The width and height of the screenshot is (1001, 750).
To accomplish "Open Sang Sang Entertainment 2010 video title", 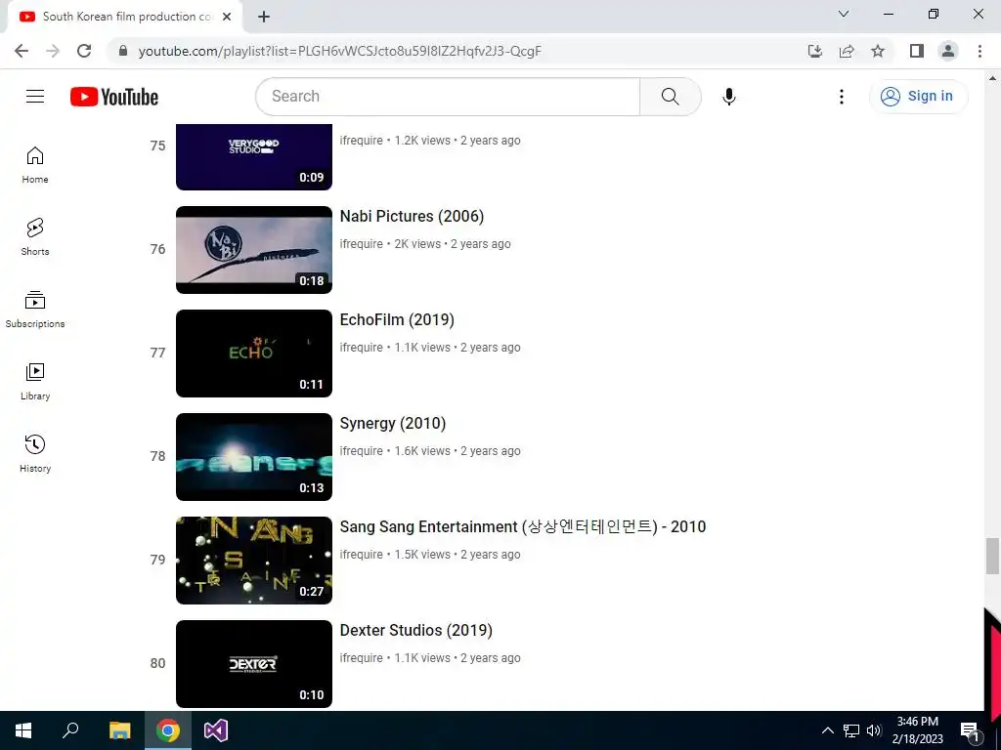I will [523, 526].
